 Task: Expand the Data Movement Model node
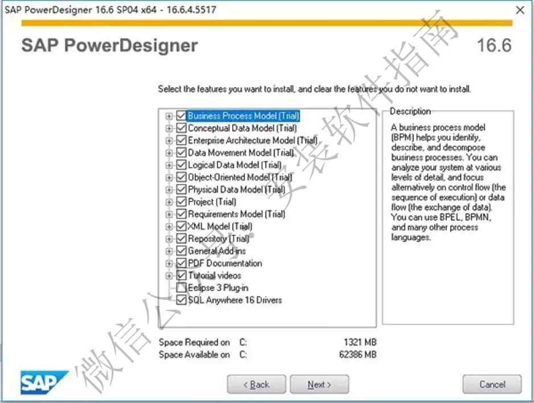[169, 153]
